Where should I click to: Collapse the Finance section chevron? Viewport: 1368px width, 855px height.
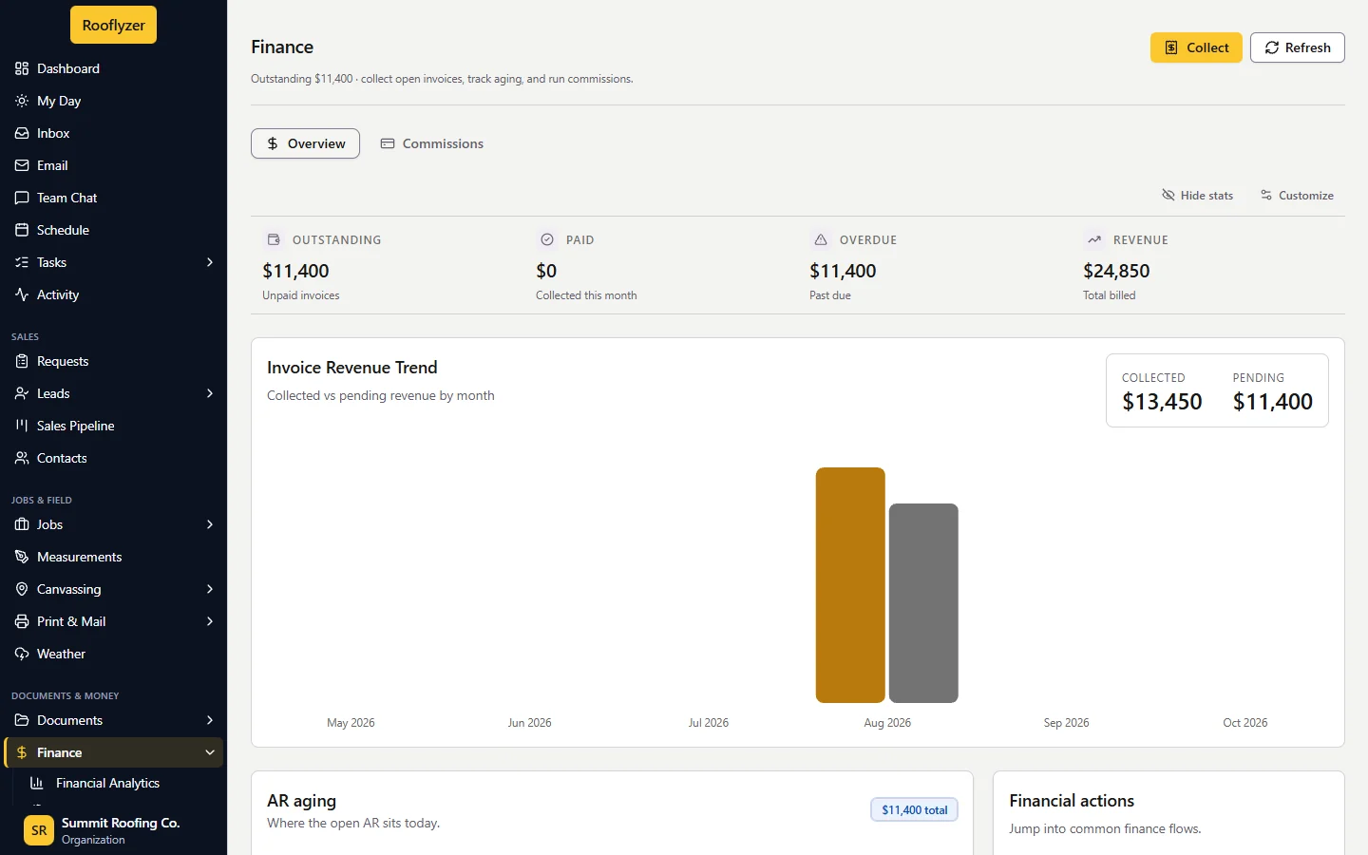[x=210, y=752]
